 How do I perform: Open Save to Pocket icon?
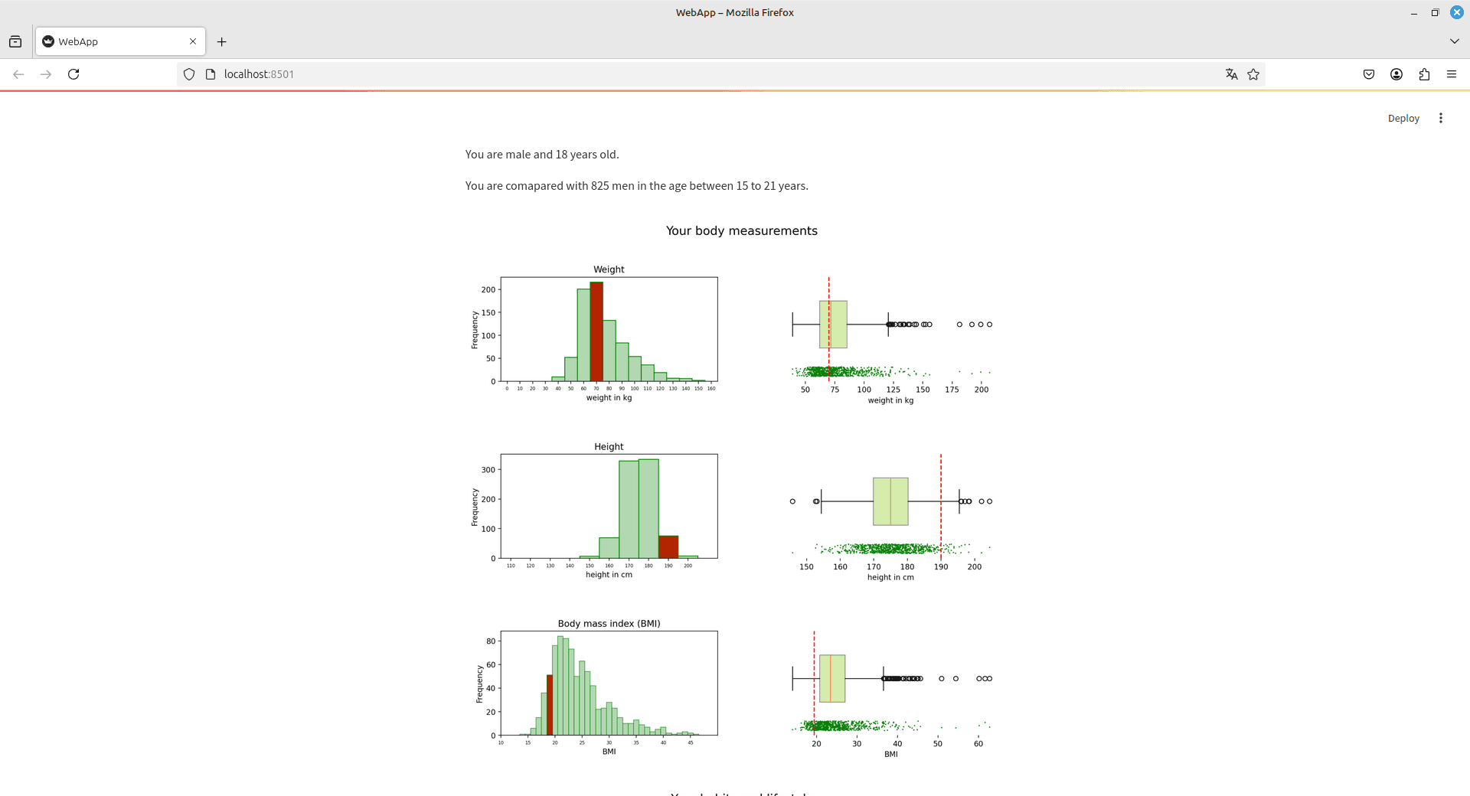[1369, 74]
